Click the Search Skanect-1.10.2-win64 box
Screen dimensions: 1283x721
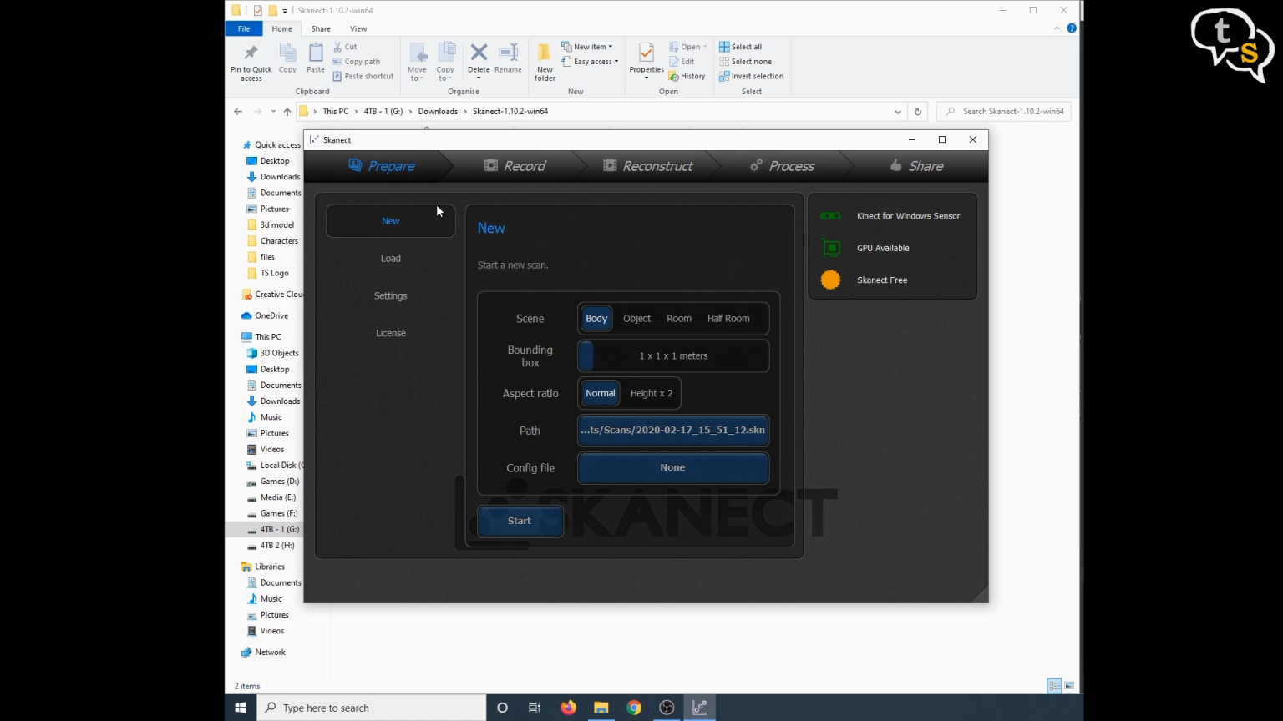[1004, 112]
